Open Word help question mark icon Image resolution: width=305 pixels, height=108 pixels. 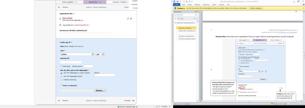click(x=304, y=4)
